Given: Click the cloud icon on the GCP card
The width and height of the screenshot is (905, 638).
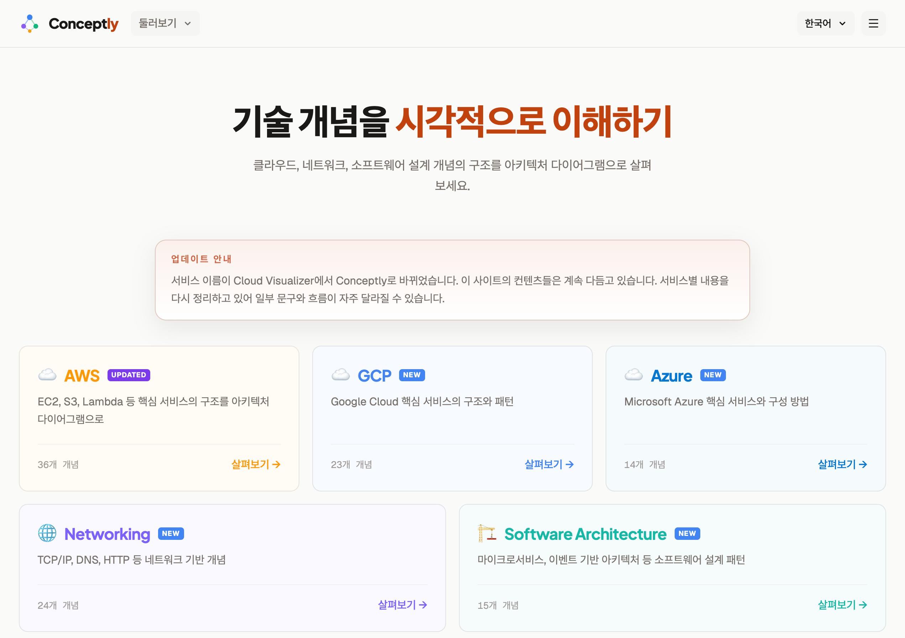Looking at the screenshot, I should [x=341, y=375].
